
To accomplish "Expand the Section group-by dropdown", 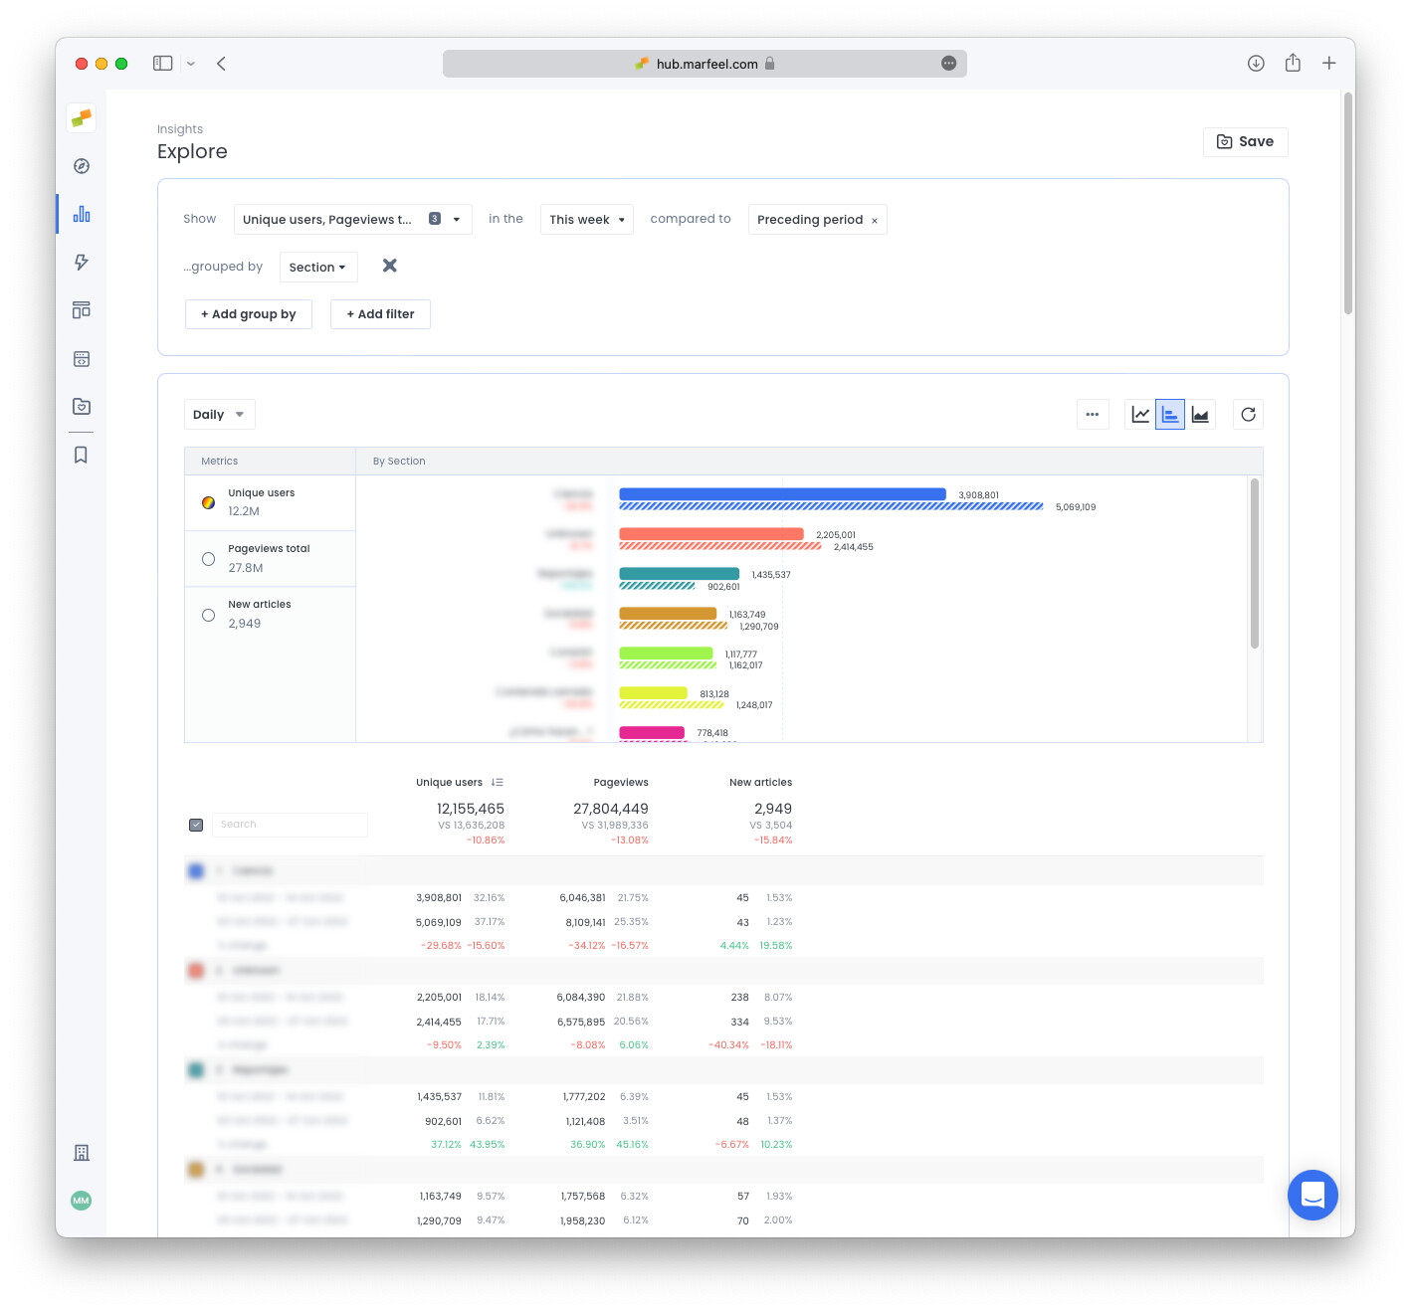I will [317, 268].
